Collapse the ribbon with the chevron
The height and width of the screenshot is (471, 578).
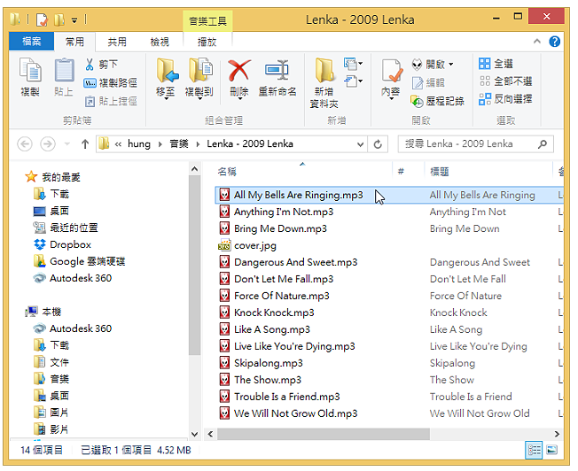537,42
